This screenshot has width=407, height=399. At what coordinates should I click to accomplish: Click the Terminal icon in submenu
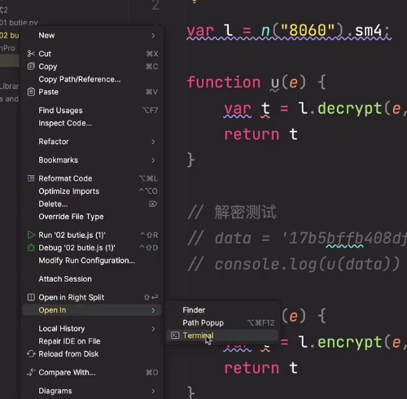click(175, 335)
